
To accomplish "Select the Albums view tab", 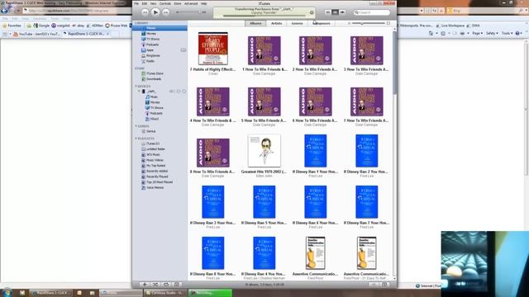I will [x=255, y=23].
